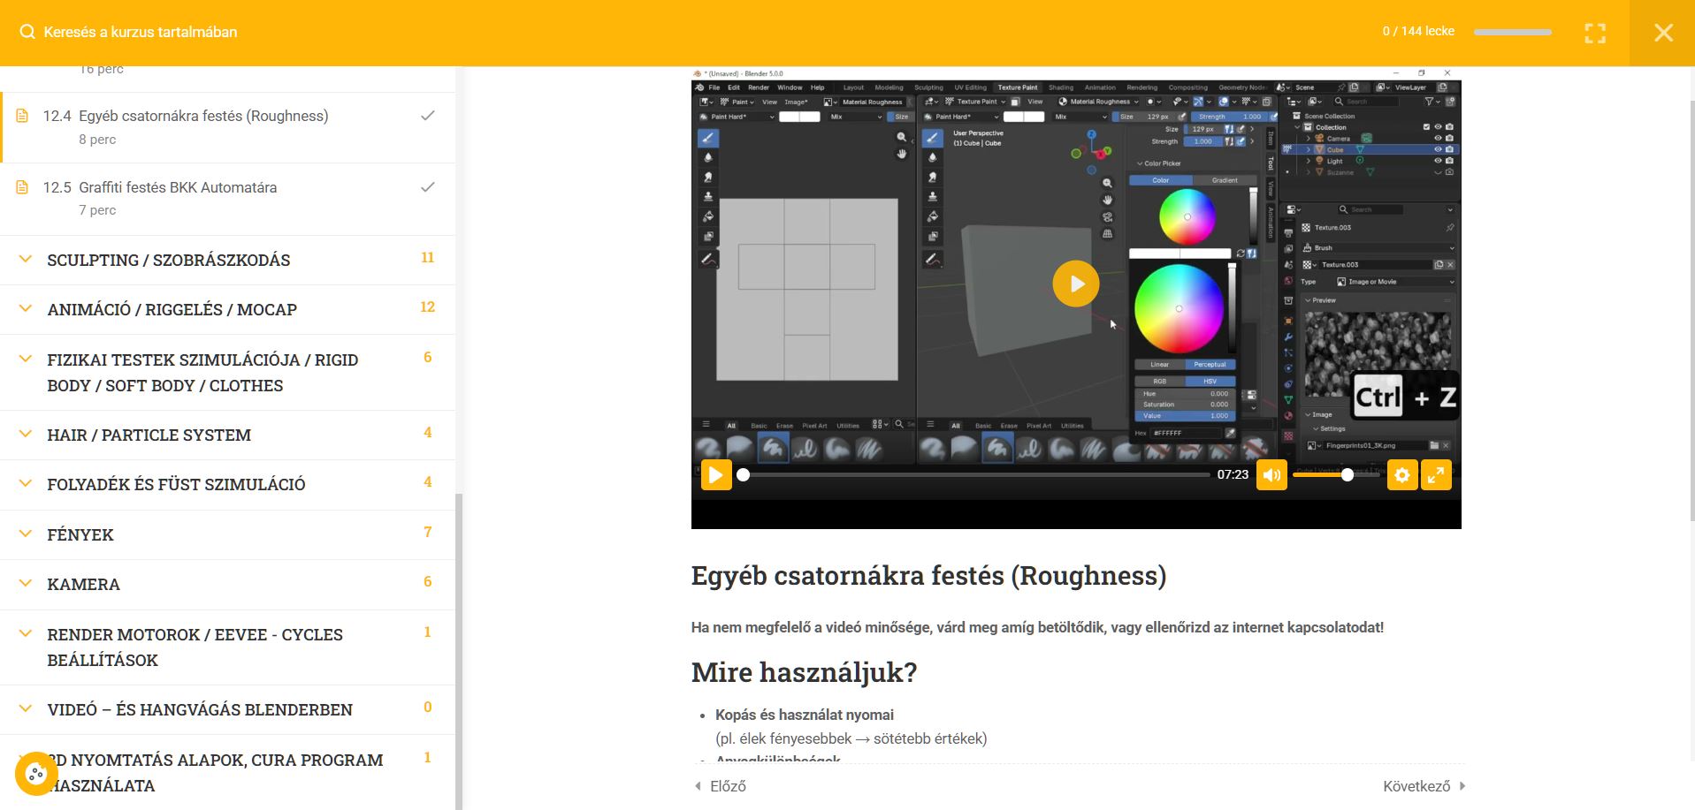The width and height of the screenshot is (1695, 810).
Task: Click the search magnifier icon
Action: (27, 33)
